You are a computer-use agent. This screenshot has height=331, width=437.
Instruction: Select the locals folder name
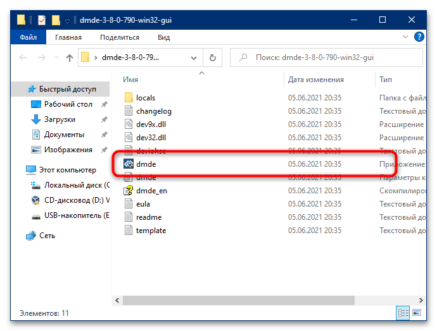[146, 98]
